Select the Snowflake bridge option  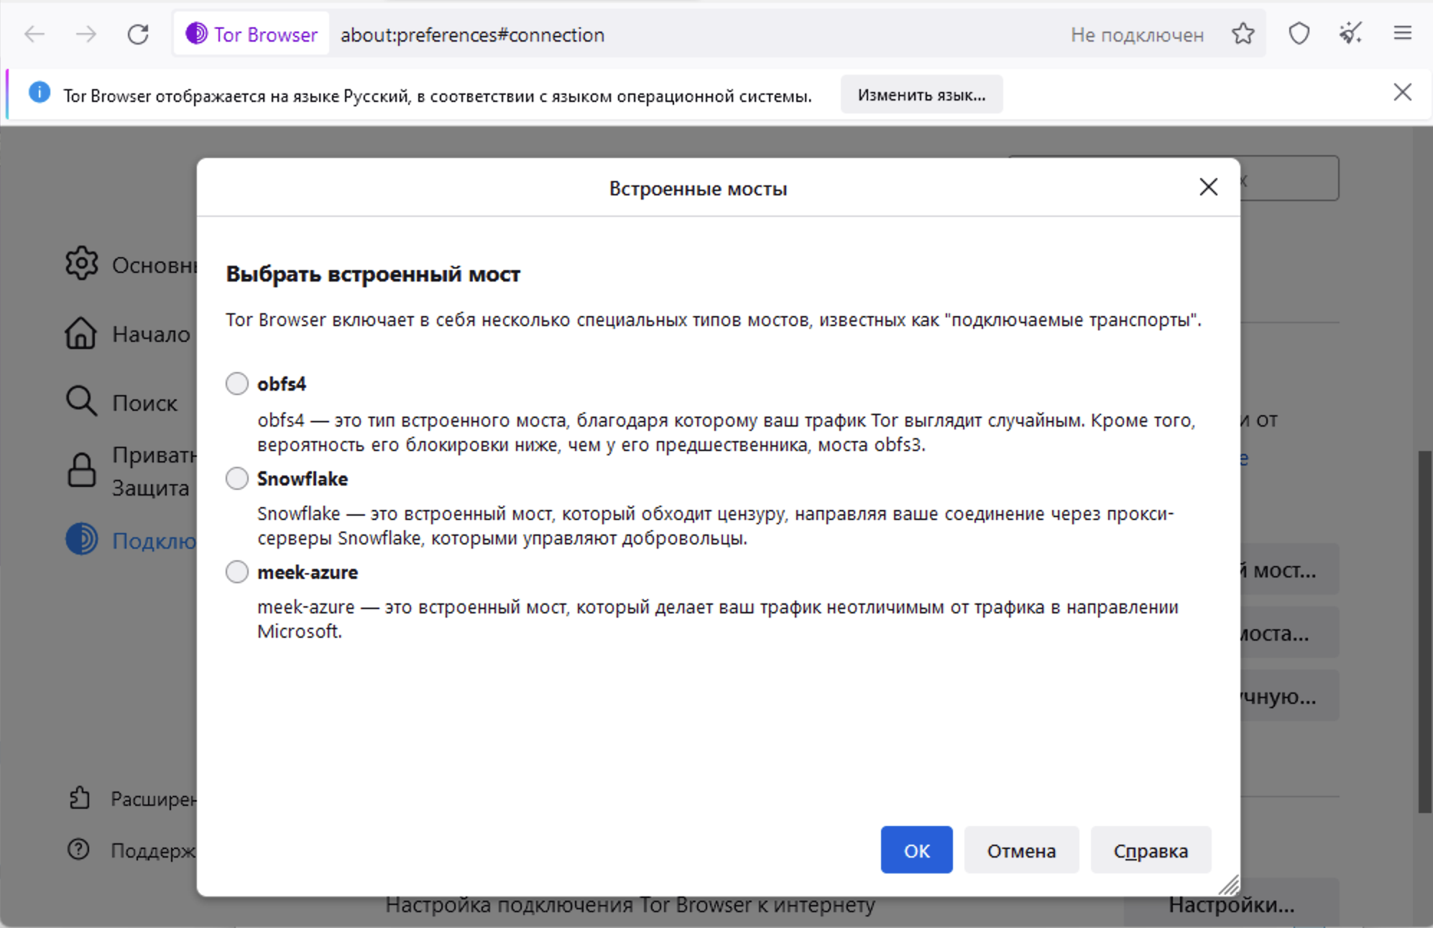(237, 478)
